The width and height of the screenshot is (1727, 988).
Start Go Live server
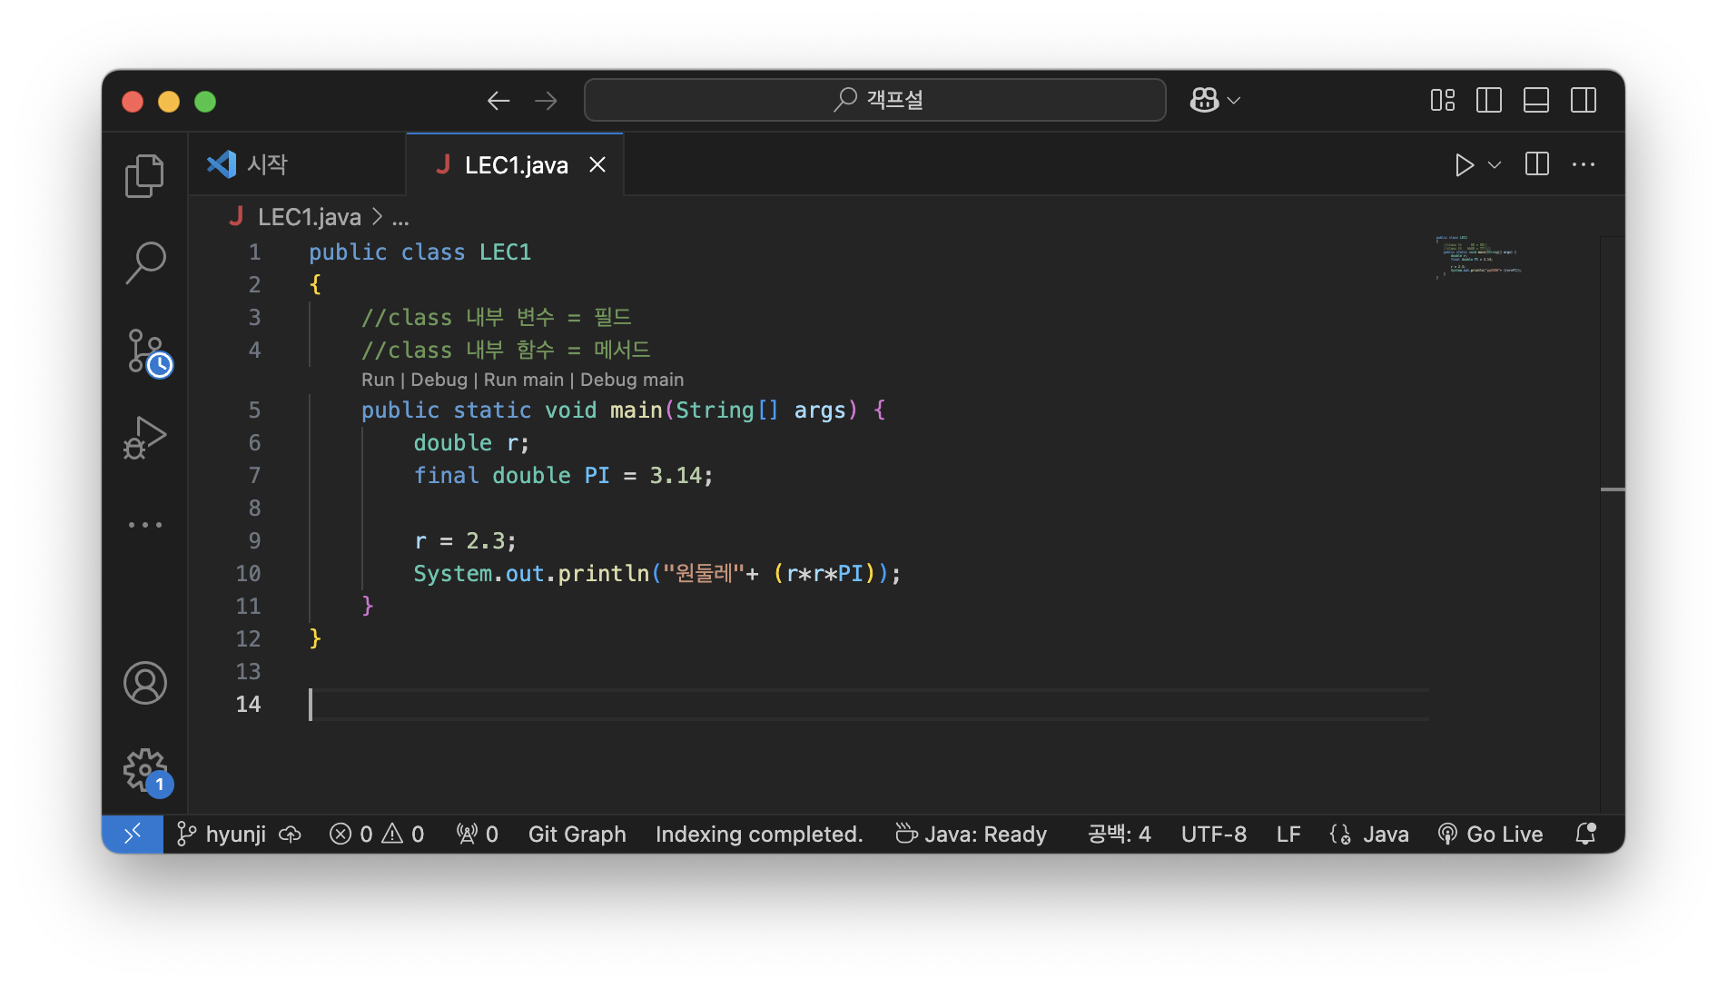[1490, 834]
